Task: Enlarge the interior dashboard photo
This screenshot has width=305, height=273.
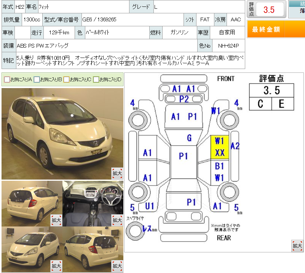Action: click(117, 220)
